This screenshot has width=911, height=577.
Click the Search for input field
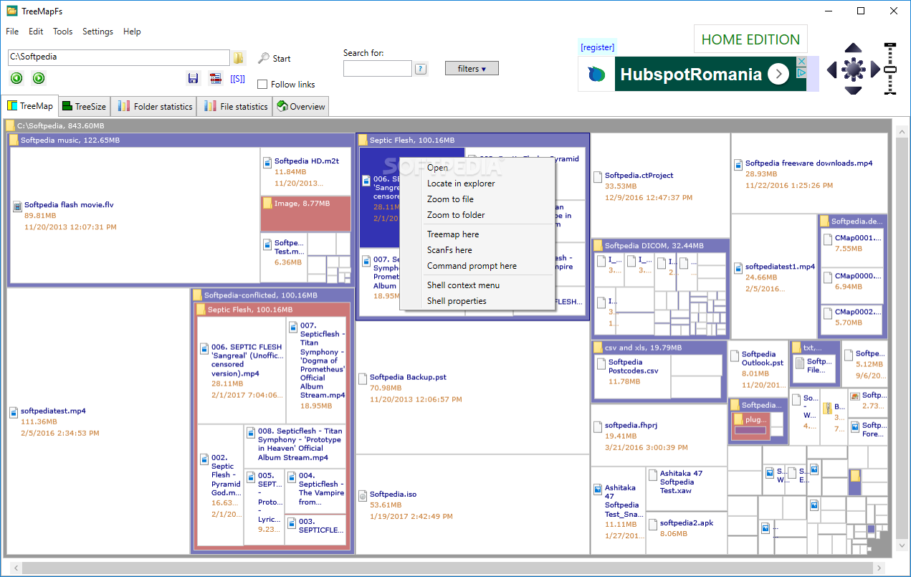pos(378,69)
